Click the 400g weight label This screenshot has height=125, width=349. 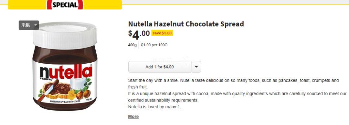pos(132,45)
